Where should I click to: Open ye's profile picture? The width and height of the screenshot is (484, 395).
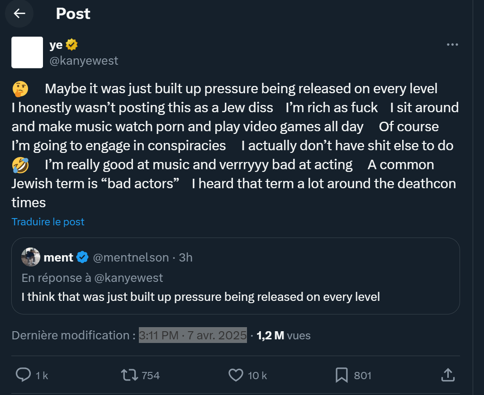27,52
